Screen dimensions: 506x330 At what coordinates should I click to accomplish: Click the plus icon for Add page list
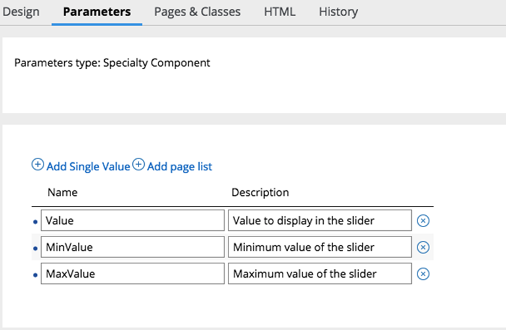click(x=139, y=165)
